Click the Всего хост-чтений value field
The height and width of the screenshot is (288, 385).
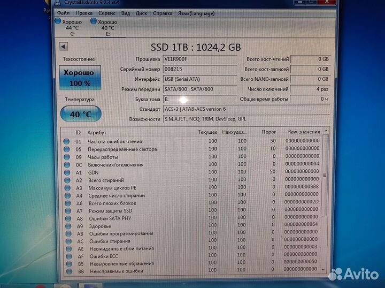tap(310, 59)
